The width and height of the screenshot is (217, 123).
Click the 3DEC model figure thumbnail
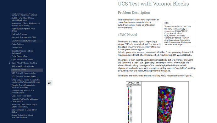[157, 102]
